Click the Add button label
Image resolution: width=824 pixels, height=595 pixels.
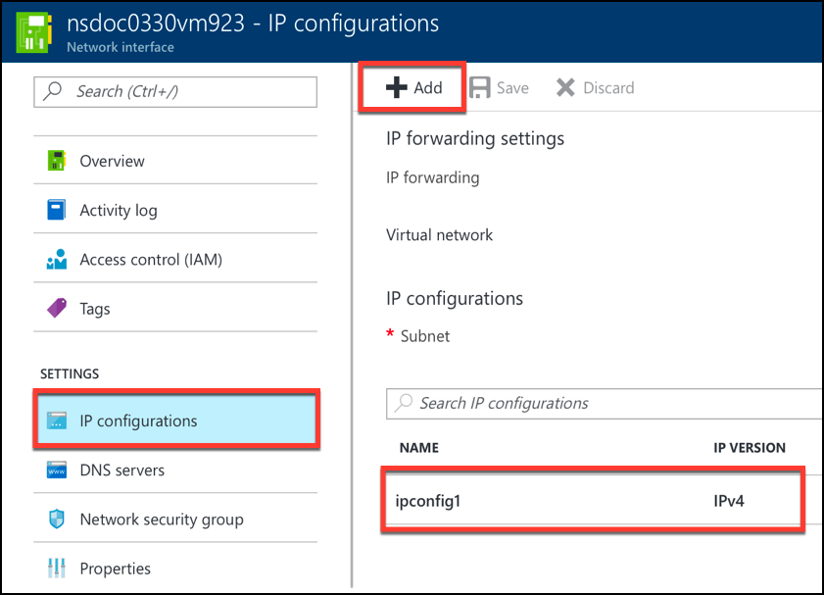[428, 88]
